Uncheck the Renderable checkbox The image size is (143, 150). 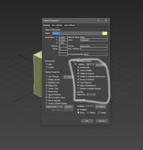point(78,67)
